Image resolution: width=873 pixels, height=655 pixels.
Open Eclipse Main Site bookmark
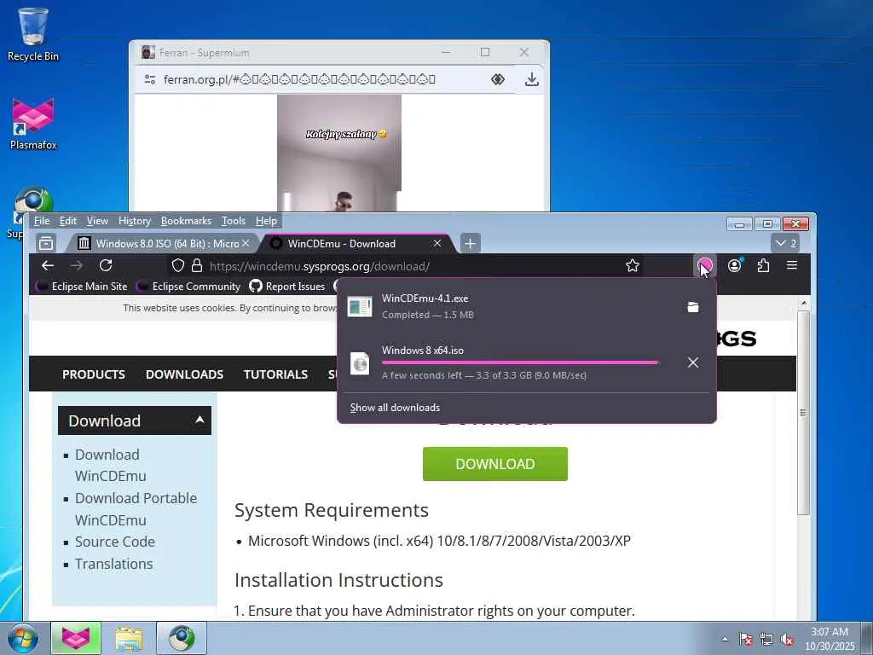(82, 287)
